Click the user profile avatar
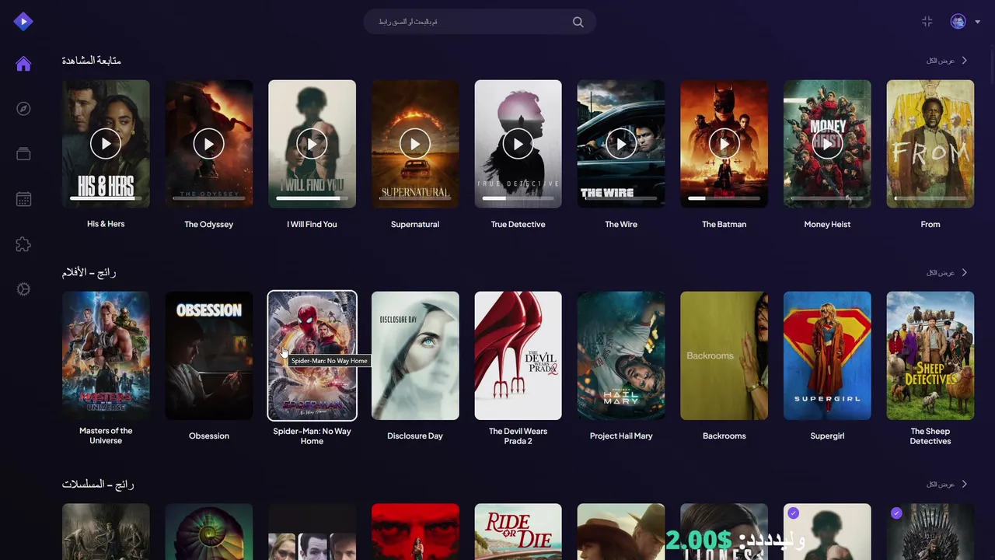995x560 pixels. (958, 22)
